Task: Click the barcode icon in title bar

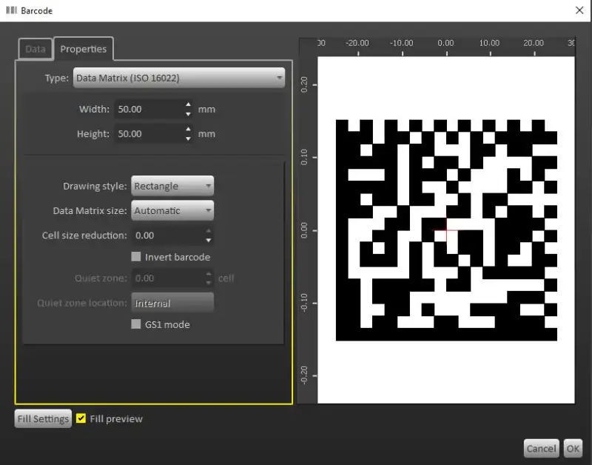Action: pos(11,11)
